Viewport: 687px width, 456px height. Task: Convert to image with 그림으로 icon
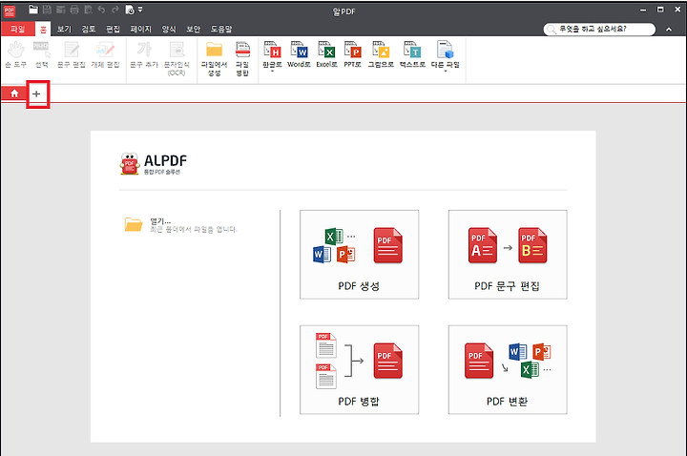point(381,54)
